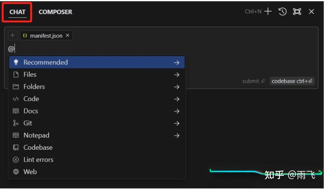Viewport: 324px width, 189px height.
Task: Click the Codebase icon
Action: (x=16, y=148)
